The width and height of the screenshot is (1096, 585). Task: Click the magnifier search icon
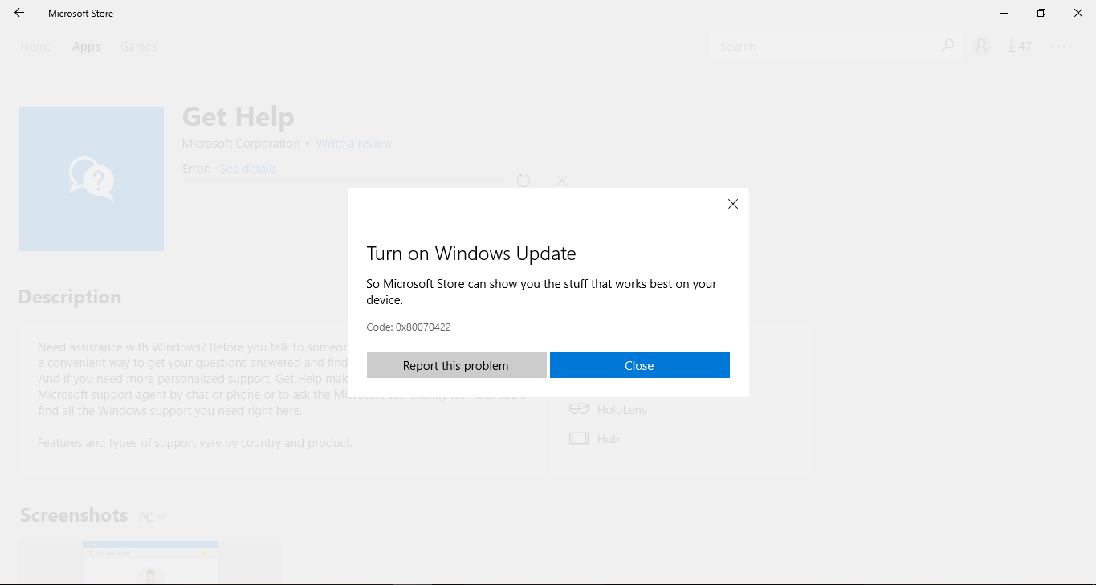tap(947, 47)
